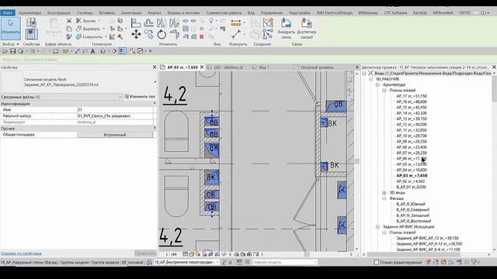The image size is (497, 279).
Task: Expand the 3D виды tree node
Action: [384, 193]
